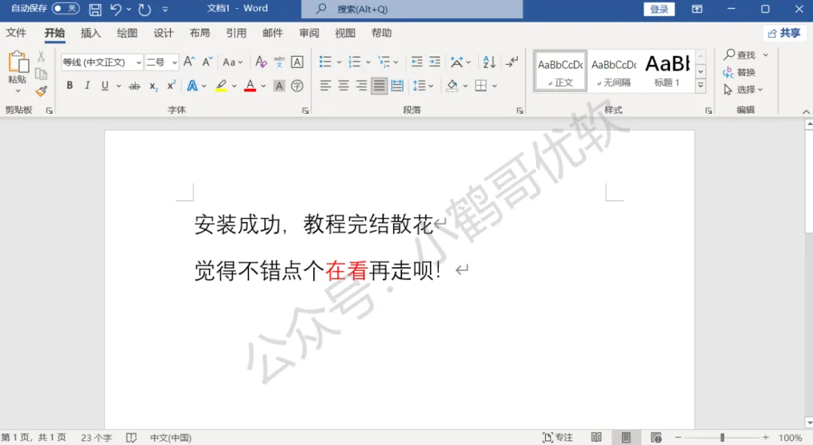This screenshot has height=445, width=813.
Task: Open the 文件 File menu
Action: pyautogui.click(x=16, y=32)
